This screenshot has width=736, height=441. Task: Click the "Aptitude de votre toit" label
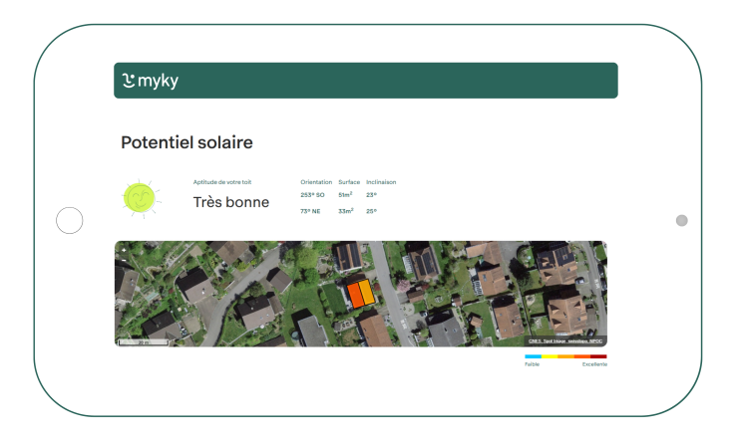(x=222, y=182)
